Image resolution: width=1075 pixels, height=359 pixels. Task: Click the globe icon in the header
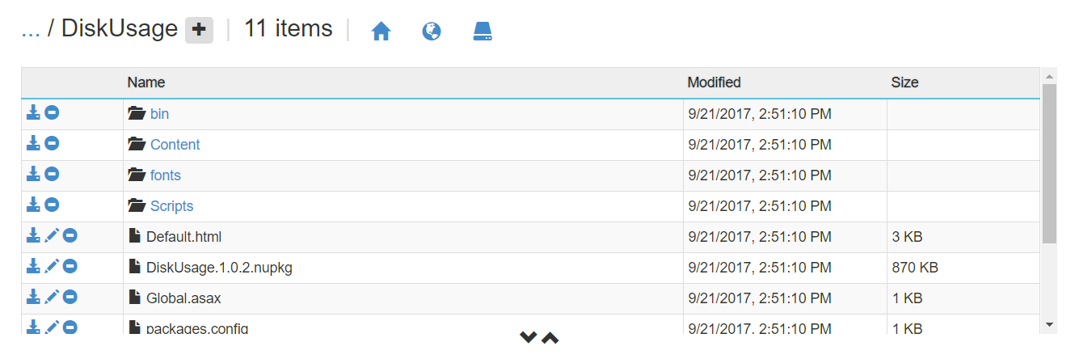(432, 32)
